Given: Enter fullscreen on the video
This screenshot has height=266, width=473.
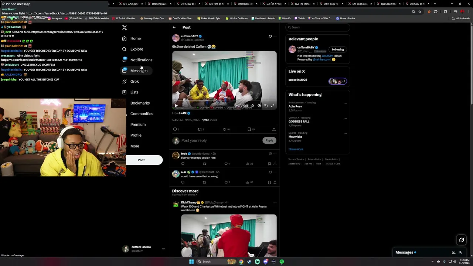Looking at the screenshot, I should pyautogui.click(x=273, y=106).
